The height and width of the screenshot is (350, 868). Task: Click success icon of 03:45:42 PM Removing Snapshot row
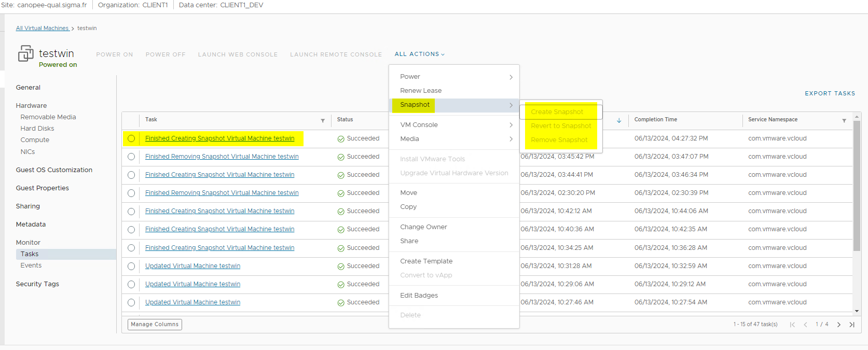point(341,157)
